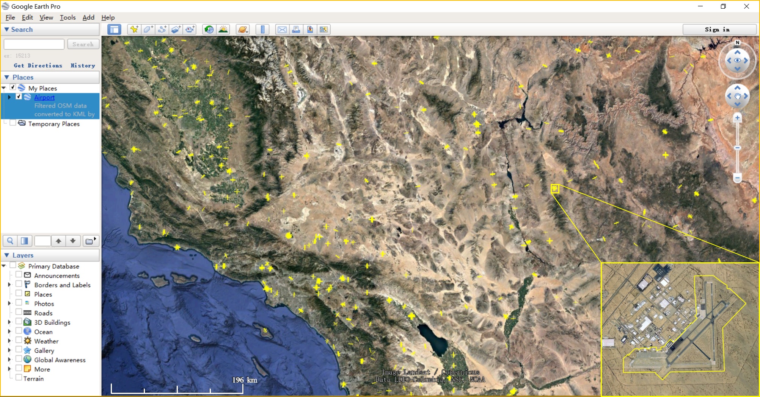This screenshot has height=397, width=760.
Task: Add a polygon tool in toolbar
Action: (x=148, y=30)
